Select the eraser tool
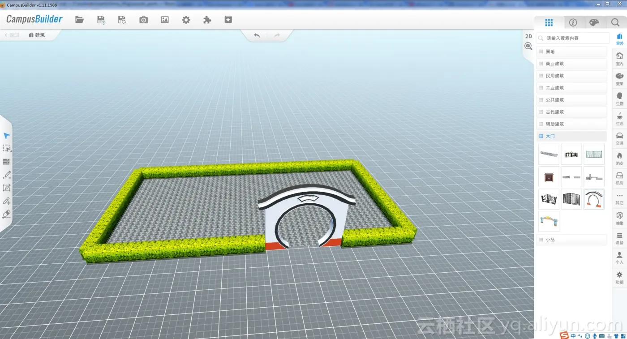627x339 pixels. (x=7, y=214)
